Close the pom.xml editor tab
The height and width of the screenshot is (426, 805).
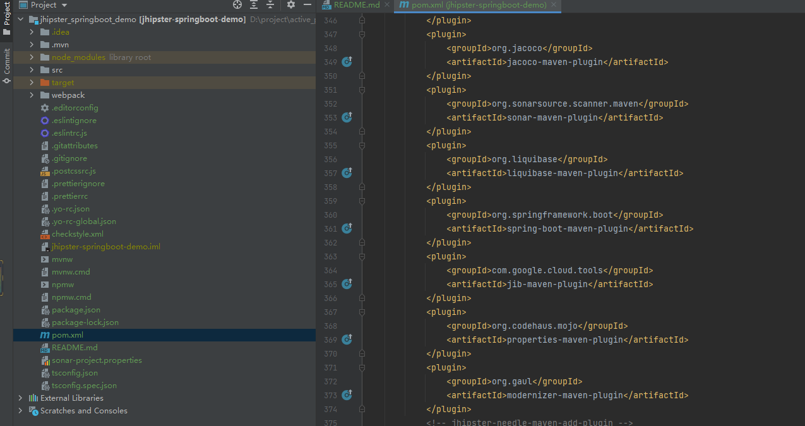coord(554,5)
